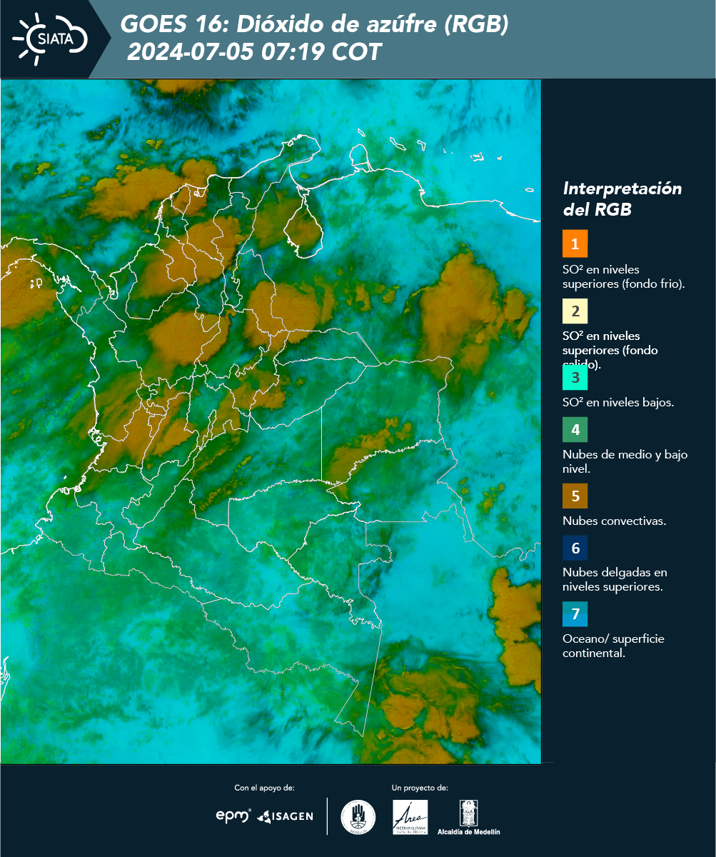This screenshot has width=716, height=857.
Task: Select the green legend swatch numbered 4
Action: coord(575,431)
